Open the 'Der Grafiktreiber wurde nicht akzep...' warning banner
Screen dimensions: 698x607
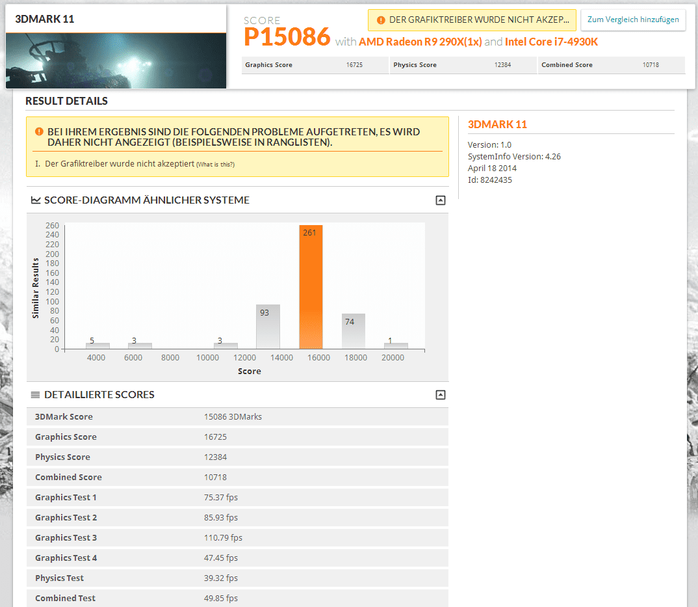tap(472, 20)
